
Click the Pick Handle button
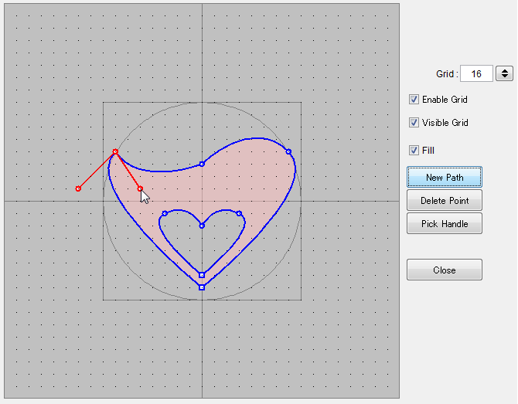[x=445, y=223]
